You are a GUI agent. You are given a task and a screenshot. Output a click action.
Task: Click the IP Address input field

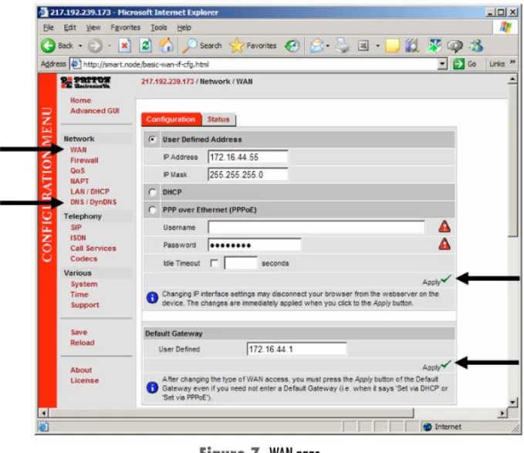click(x=248, y=157)
